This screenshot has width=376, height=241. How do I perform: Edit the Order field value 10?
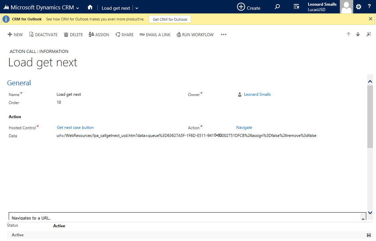(x=59, y=102)
